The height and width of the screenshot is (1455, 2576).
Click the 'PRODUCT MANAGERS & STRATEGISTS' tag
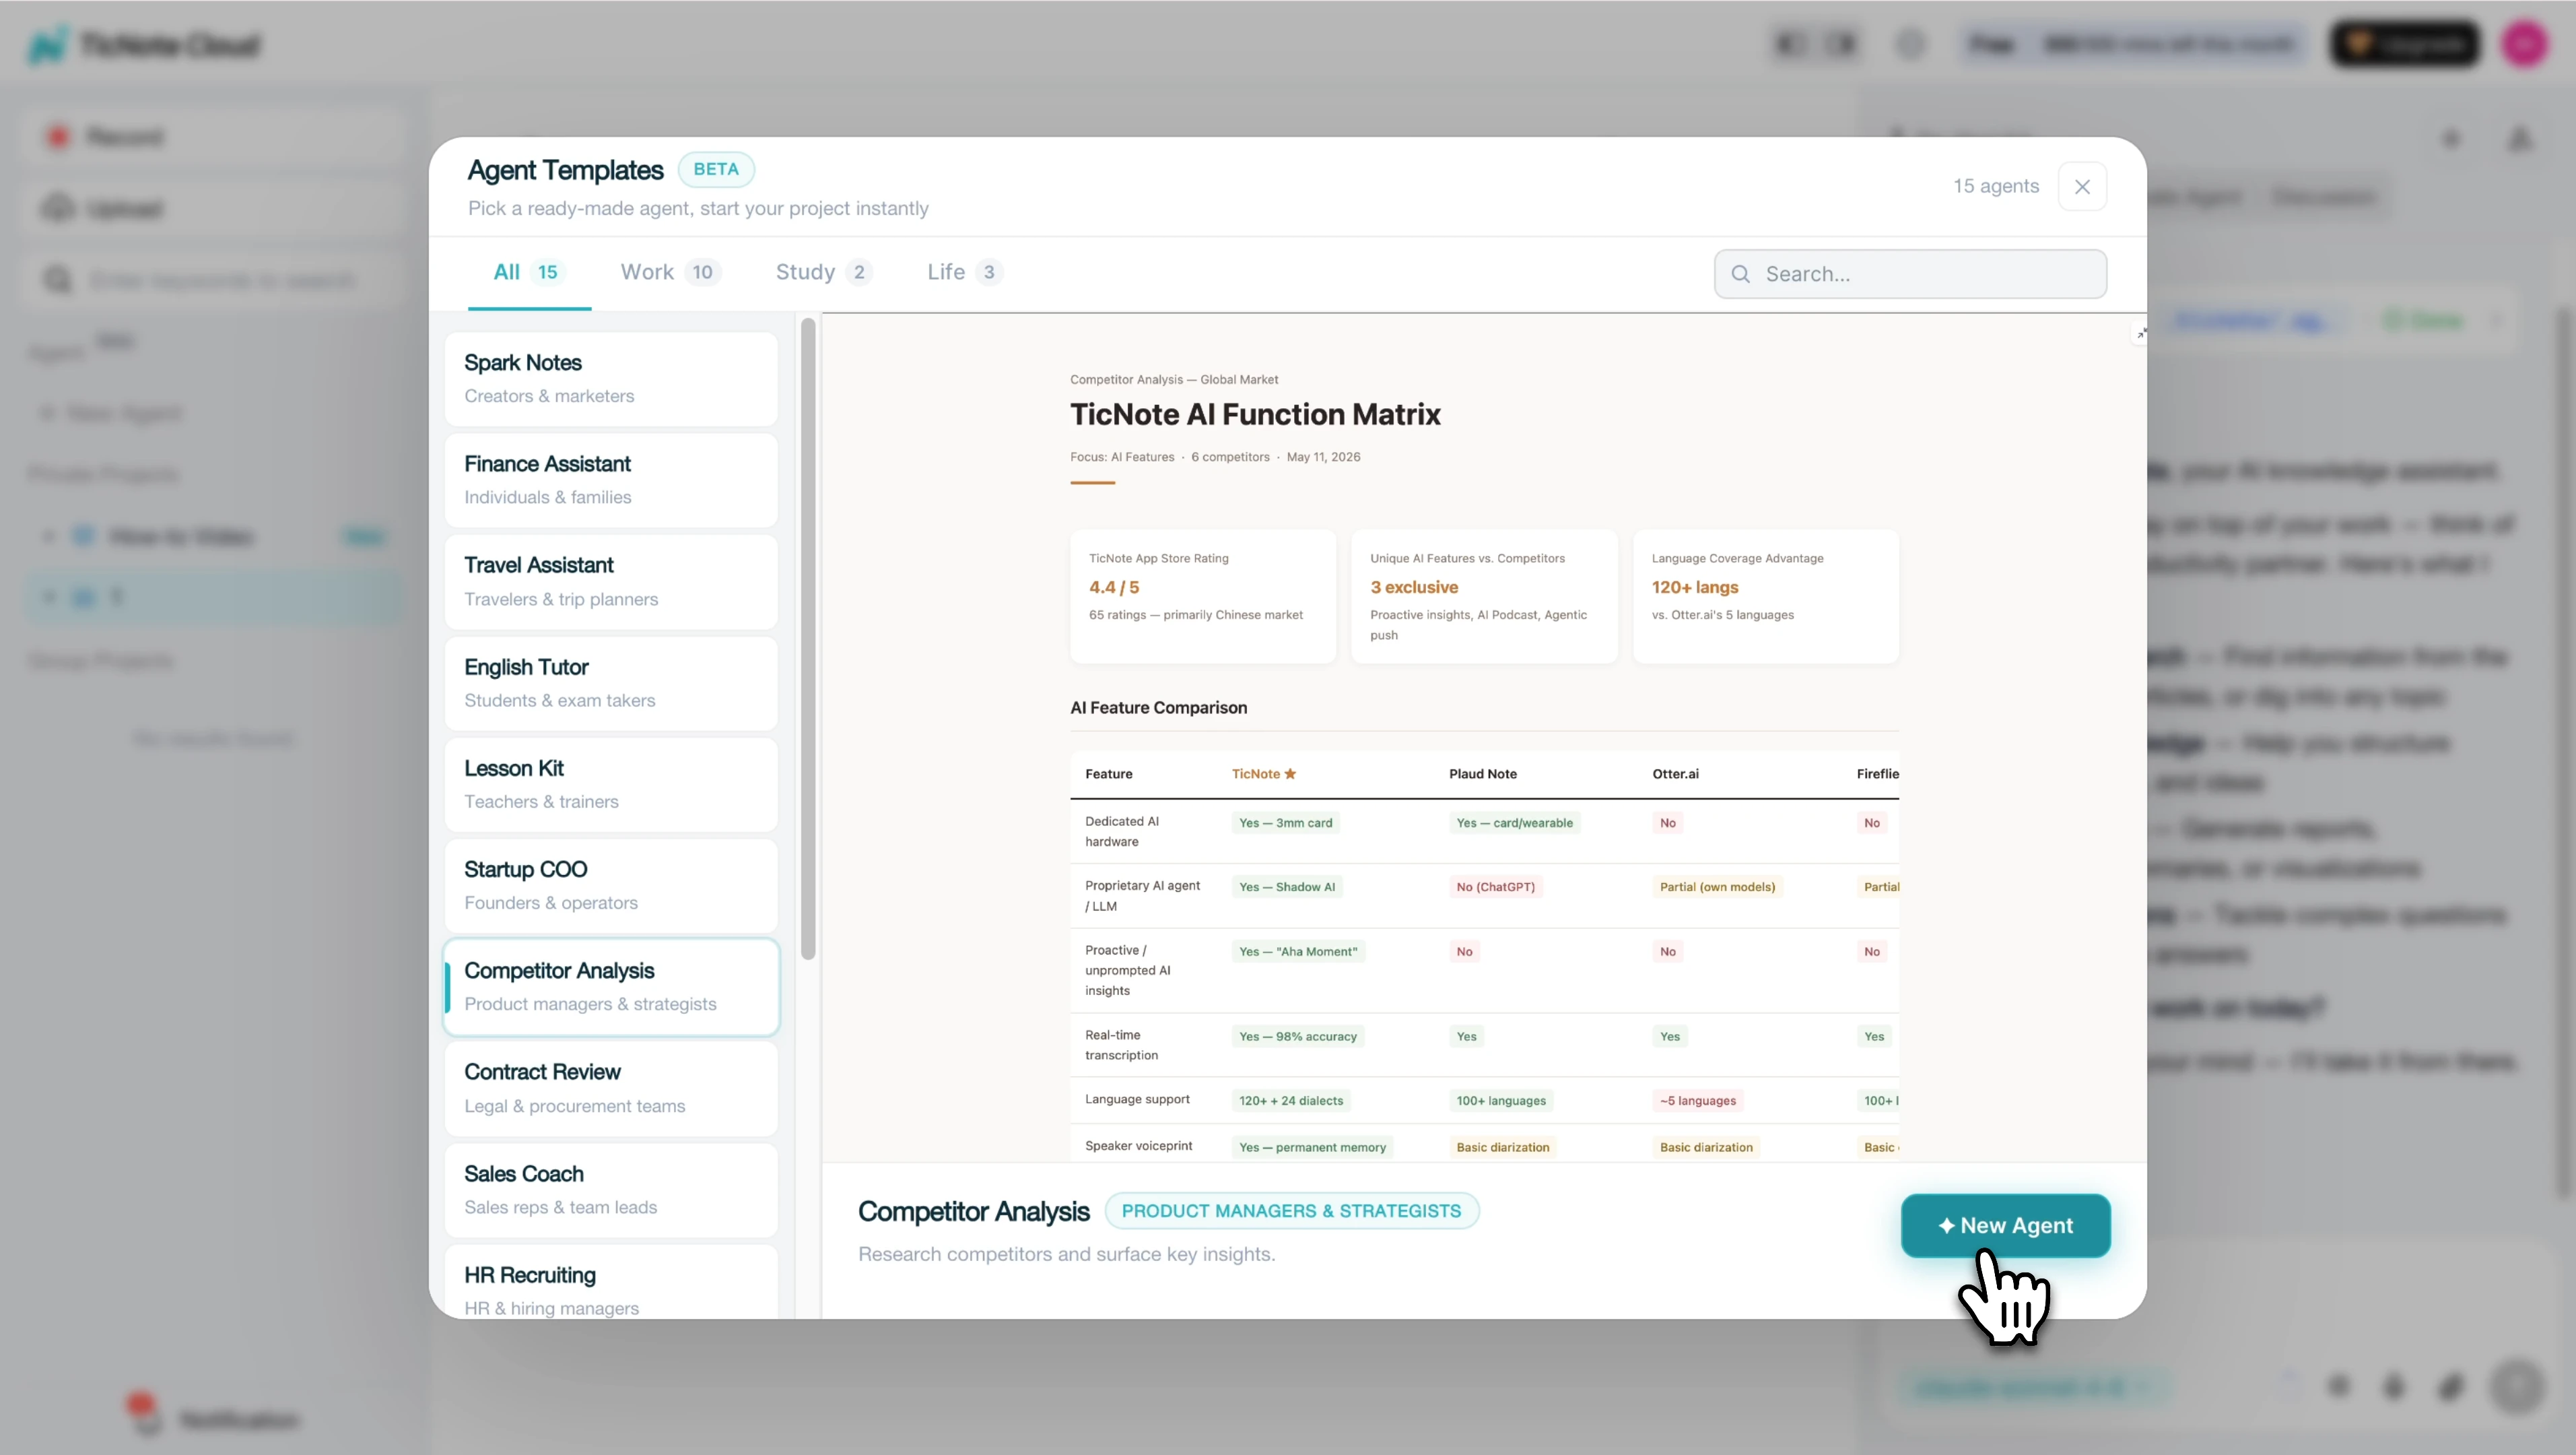(x=1291, y=1211)
